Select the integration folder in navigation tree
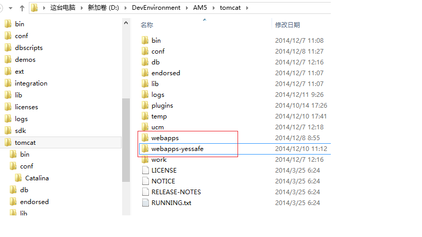Image resolution: width=422 pixels, height=237 pixels. click(x=31, y=83)
